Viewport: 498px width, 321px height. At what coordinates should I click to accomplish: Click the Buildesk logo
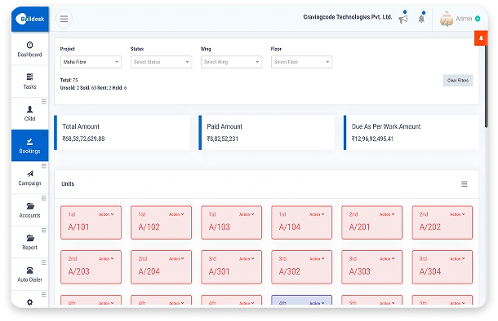[x=30, y=19]
